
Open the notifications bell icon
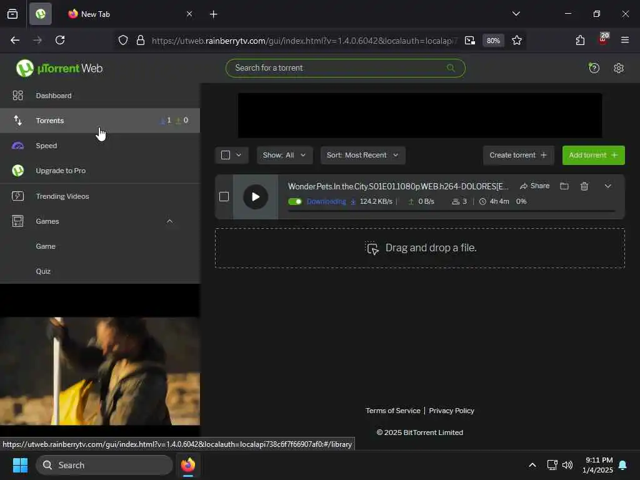[623, 465]
